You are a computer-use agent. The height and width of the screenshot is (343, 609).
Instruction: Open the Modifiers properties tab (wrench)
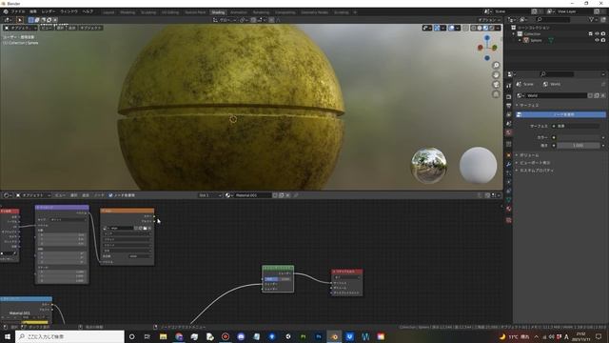509,165
